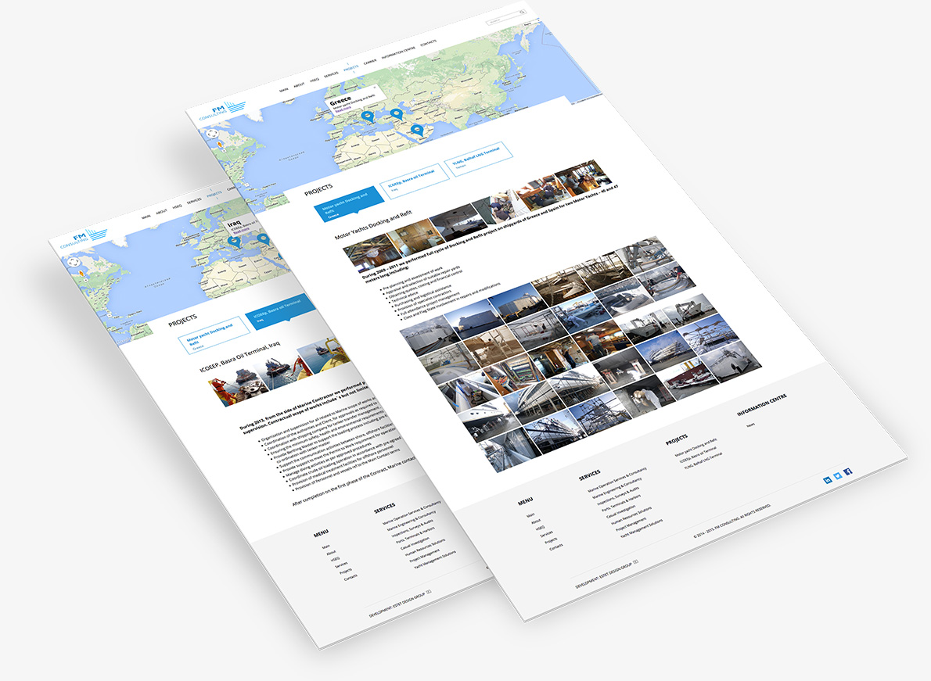
Task: Click the map pin below the Iraq popup
Action: coord(263,239)
